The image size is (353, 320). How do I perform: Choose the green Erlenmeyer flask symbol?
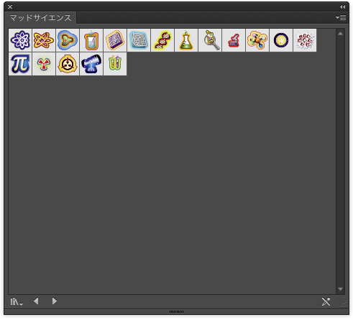pyautogui.click(x=186, y=40)
